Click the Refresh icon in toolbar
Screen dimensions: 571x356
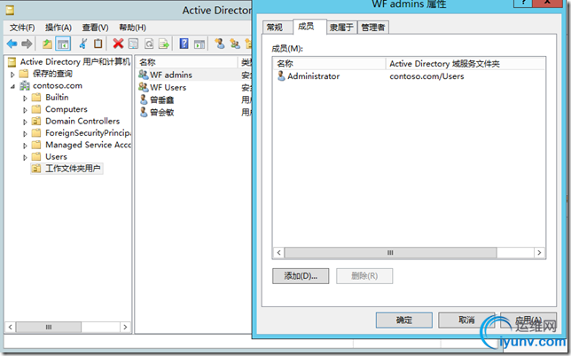149,44
